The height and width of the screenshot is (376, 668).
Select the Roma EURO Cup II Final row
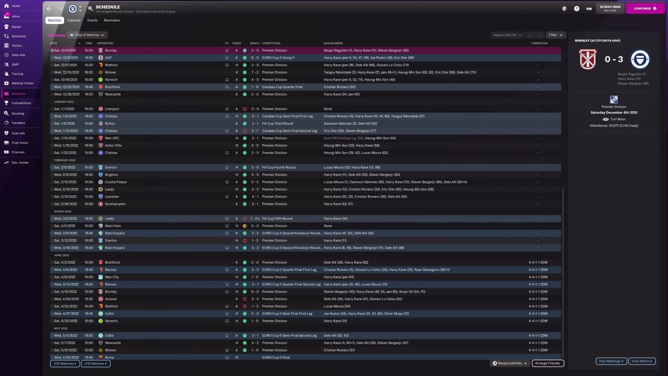305,357
